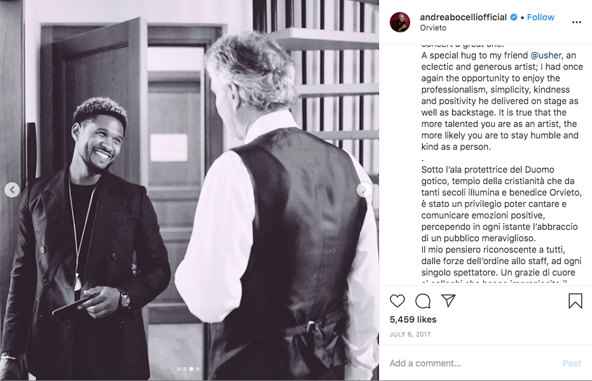
Task: Advance to the next carousel photo
Action: coord(364,190)
